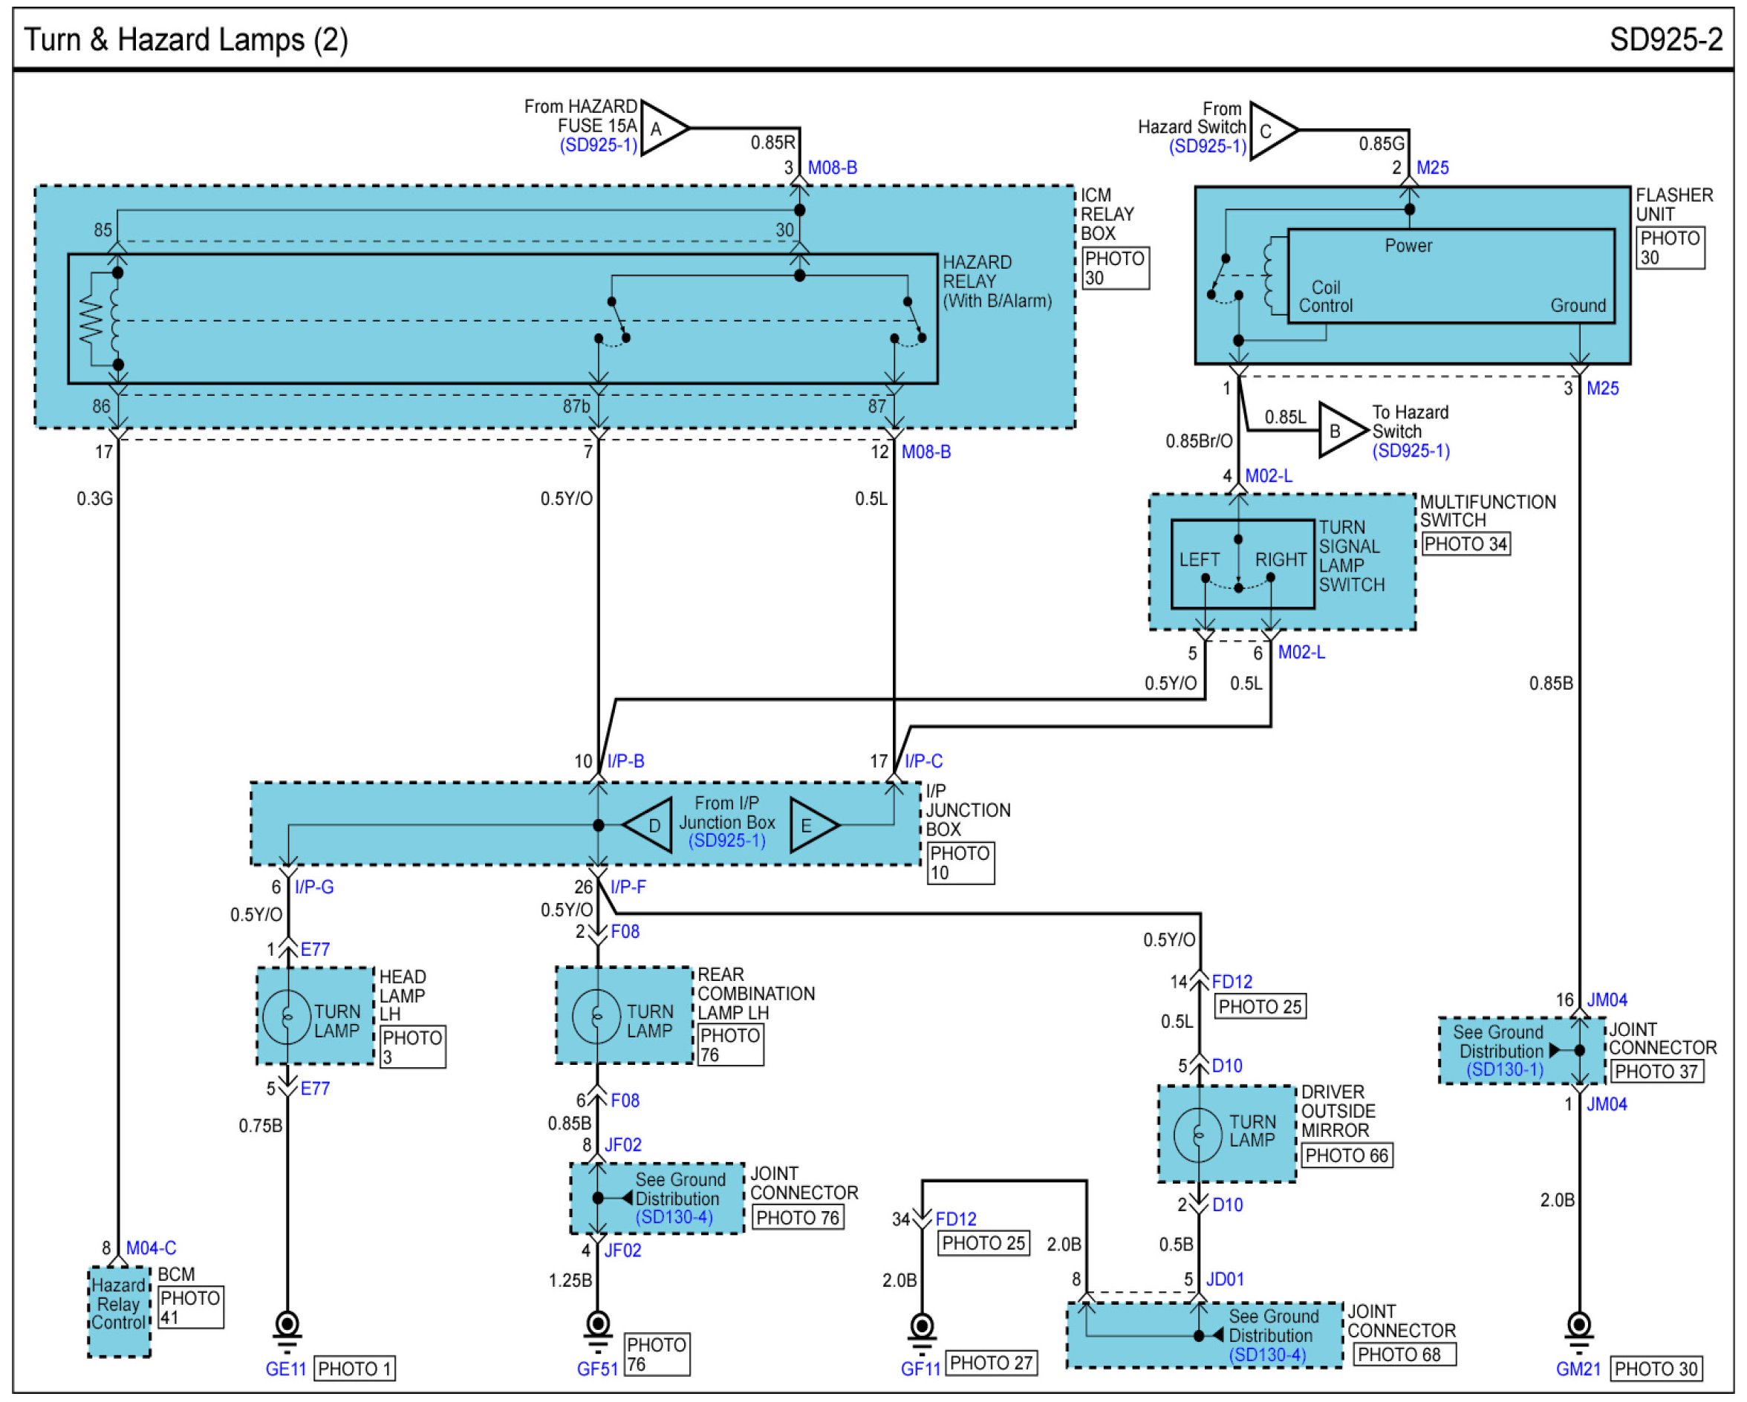Click the JD01 connector label

pyautogui.click(x=1224, y=1279)
